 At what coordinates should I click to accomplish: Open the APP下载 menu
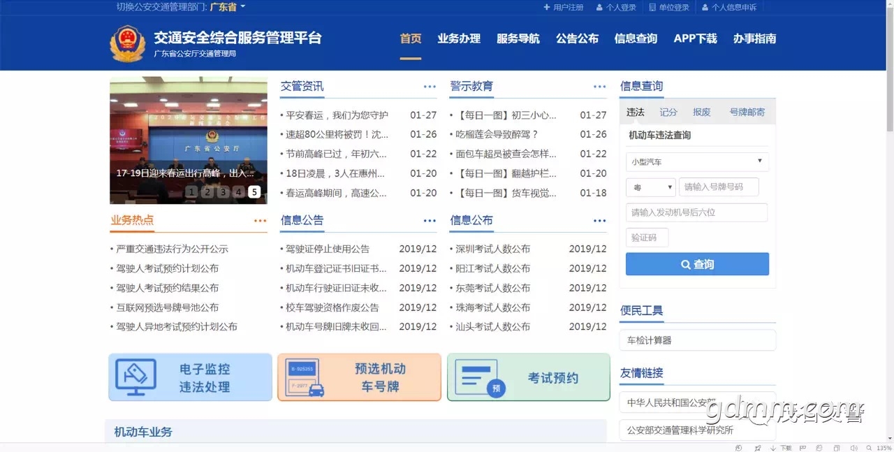(x=695, y=39)
